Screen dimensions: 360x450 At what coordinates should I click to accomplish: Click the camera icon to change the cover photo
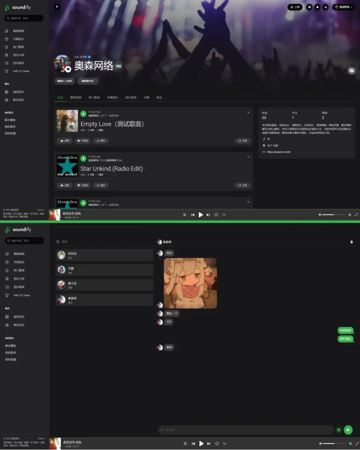tap(351, 71)
